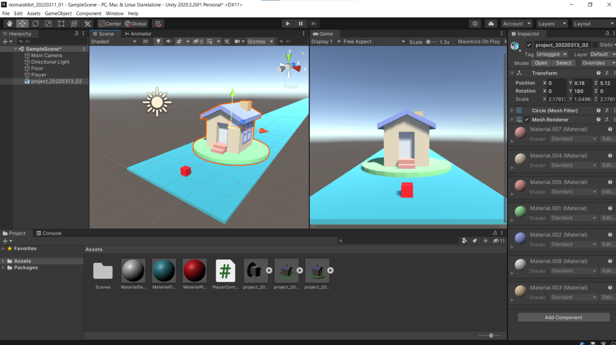Screen dimensions: 616x345
Task: Open the Overrides dropdown
Action: [598, 63]
